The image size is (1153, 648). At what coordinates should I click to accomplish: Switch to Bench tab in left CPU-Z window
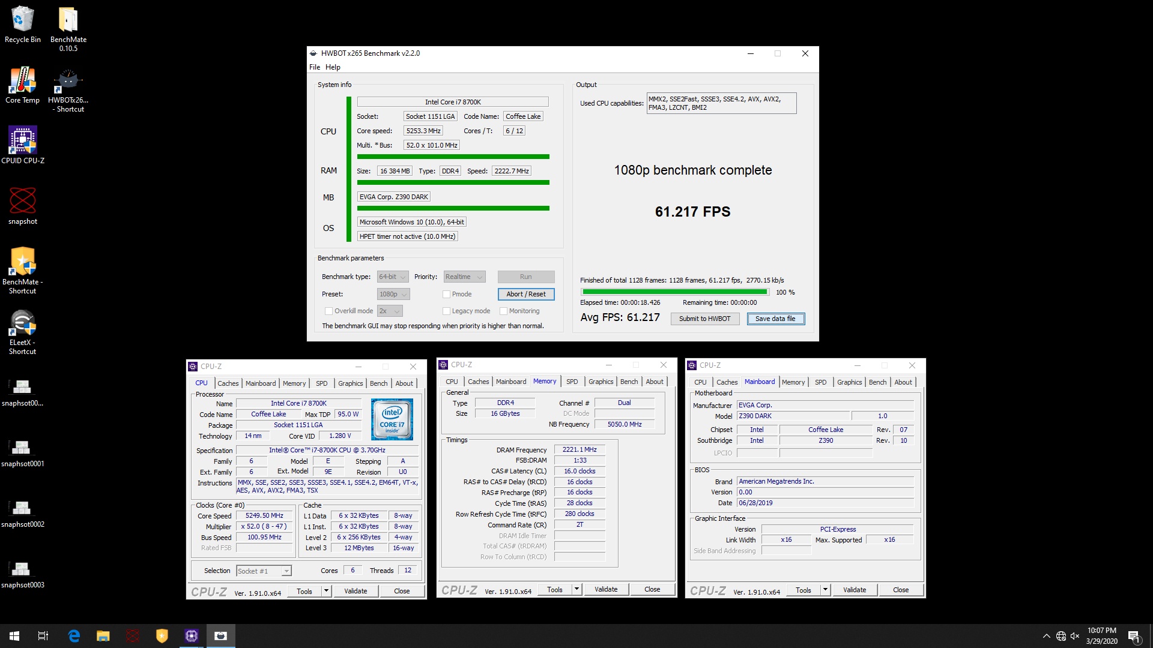coord(378,383)
